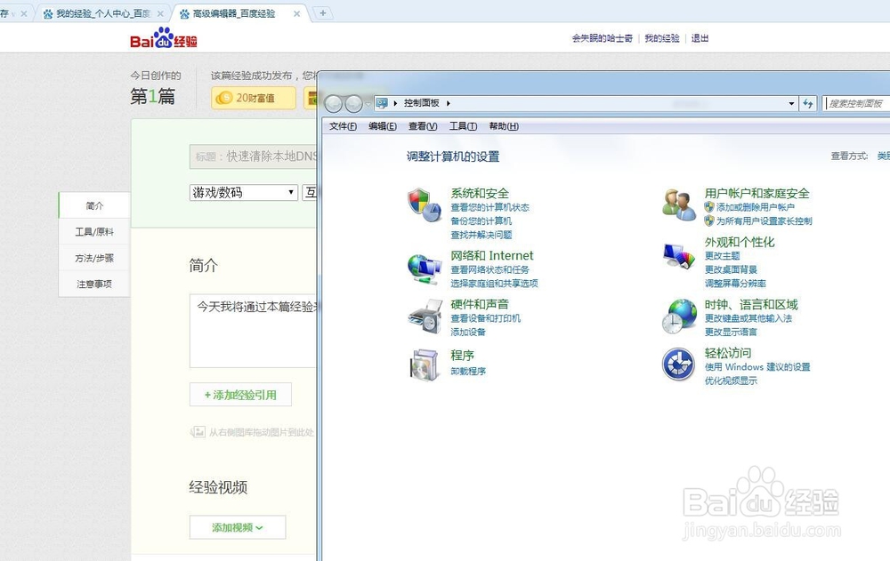Click inside the 搜索控制面板 search box
This screenshot has height=561, width=890.
tap(856, 103)
